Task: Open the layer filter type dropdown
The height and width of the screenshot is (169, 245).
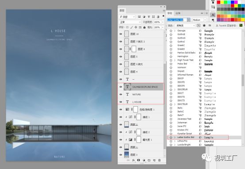Action: pos(127,17)
